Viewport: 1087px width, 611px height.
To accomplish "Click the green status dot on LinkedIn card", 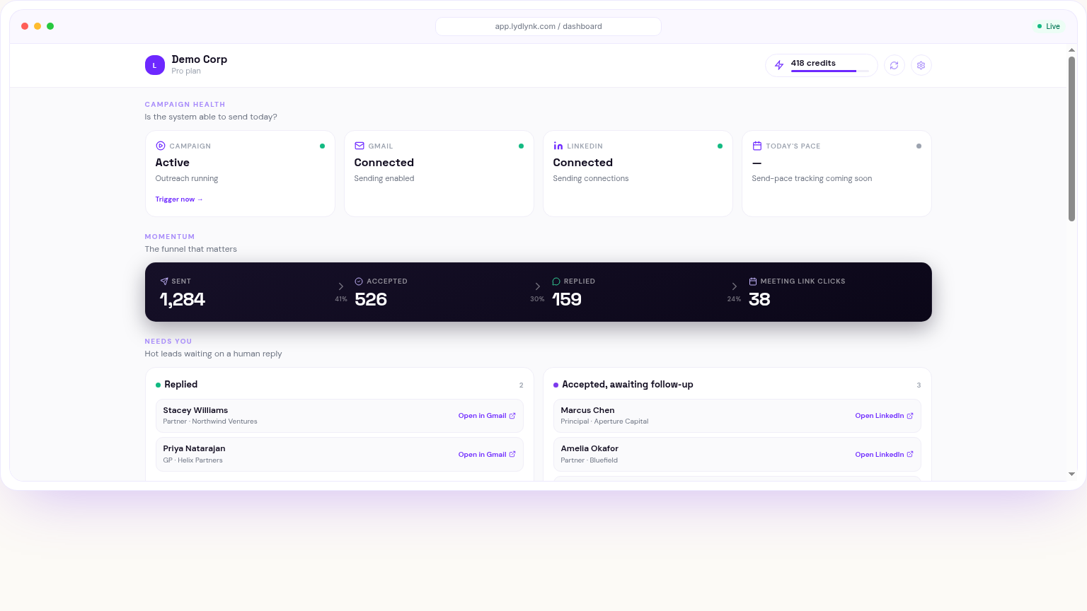I will coord(720,146).
